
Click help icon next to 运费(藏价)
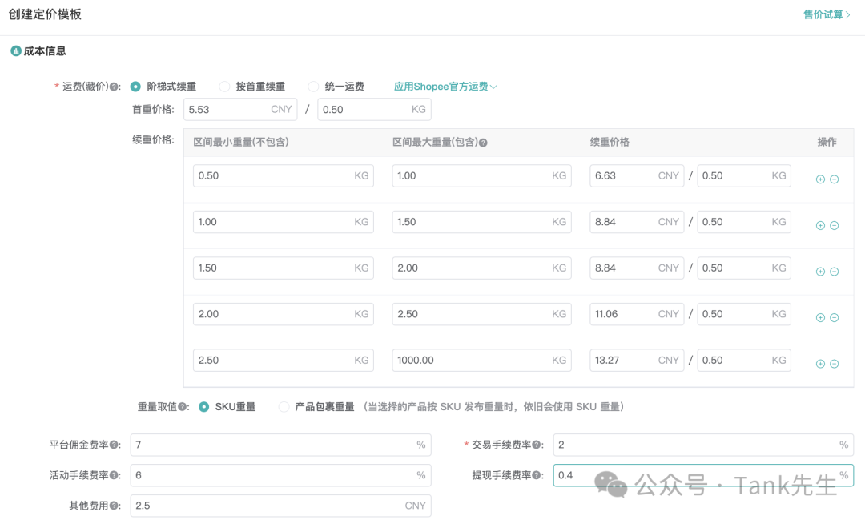(x=114, y=87)
